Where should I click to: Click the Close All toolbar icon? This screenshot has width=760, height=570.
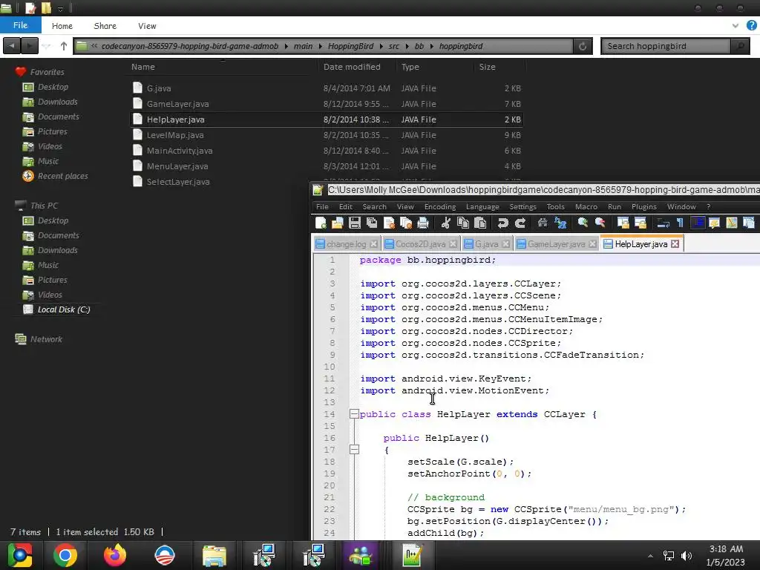[x=406, y=223]
